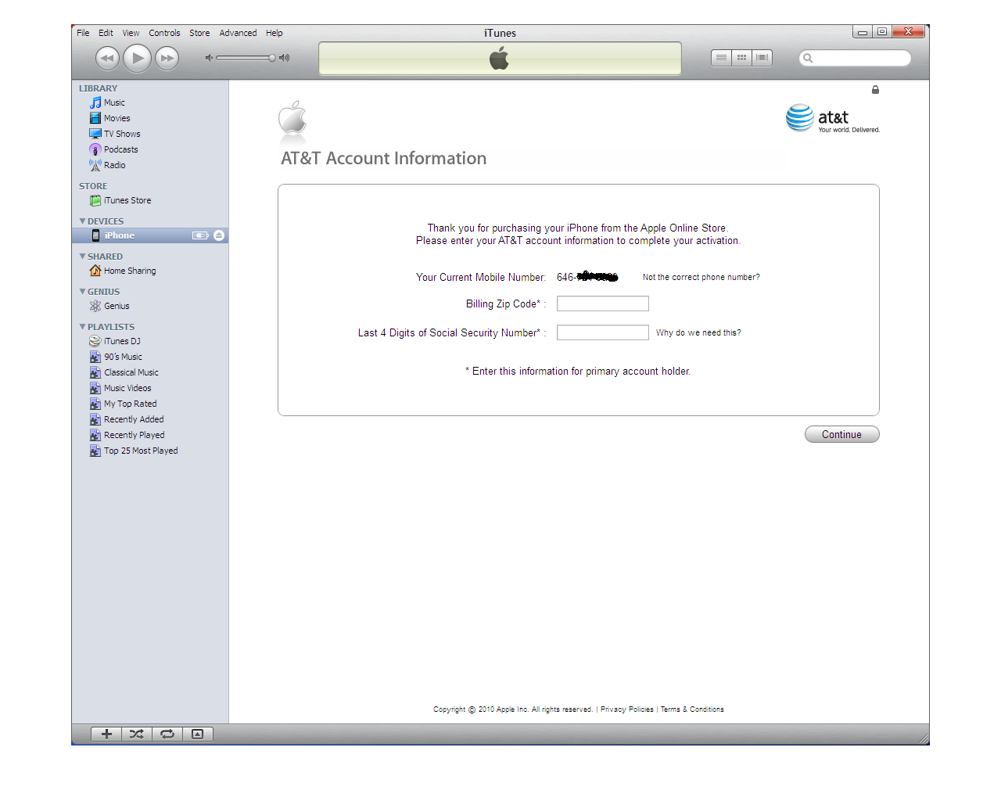Collapse the Playlists section
This screenshot has height=801, width=1001.
point(82,327)
